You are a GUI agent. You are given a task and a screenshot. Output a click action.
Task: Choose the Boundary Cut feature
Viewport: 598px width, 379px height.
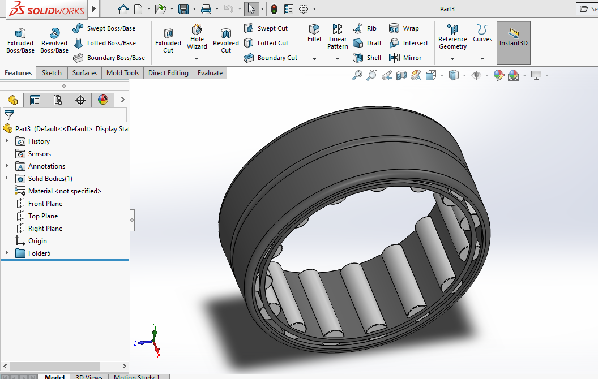pos(270,58)
